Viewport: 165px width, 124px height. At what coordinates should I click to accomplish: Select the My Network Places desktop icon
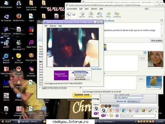6,32
